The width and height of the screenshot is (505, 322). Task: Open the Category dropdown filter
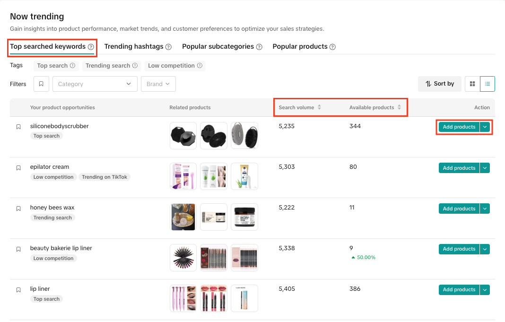click(95, 84)
